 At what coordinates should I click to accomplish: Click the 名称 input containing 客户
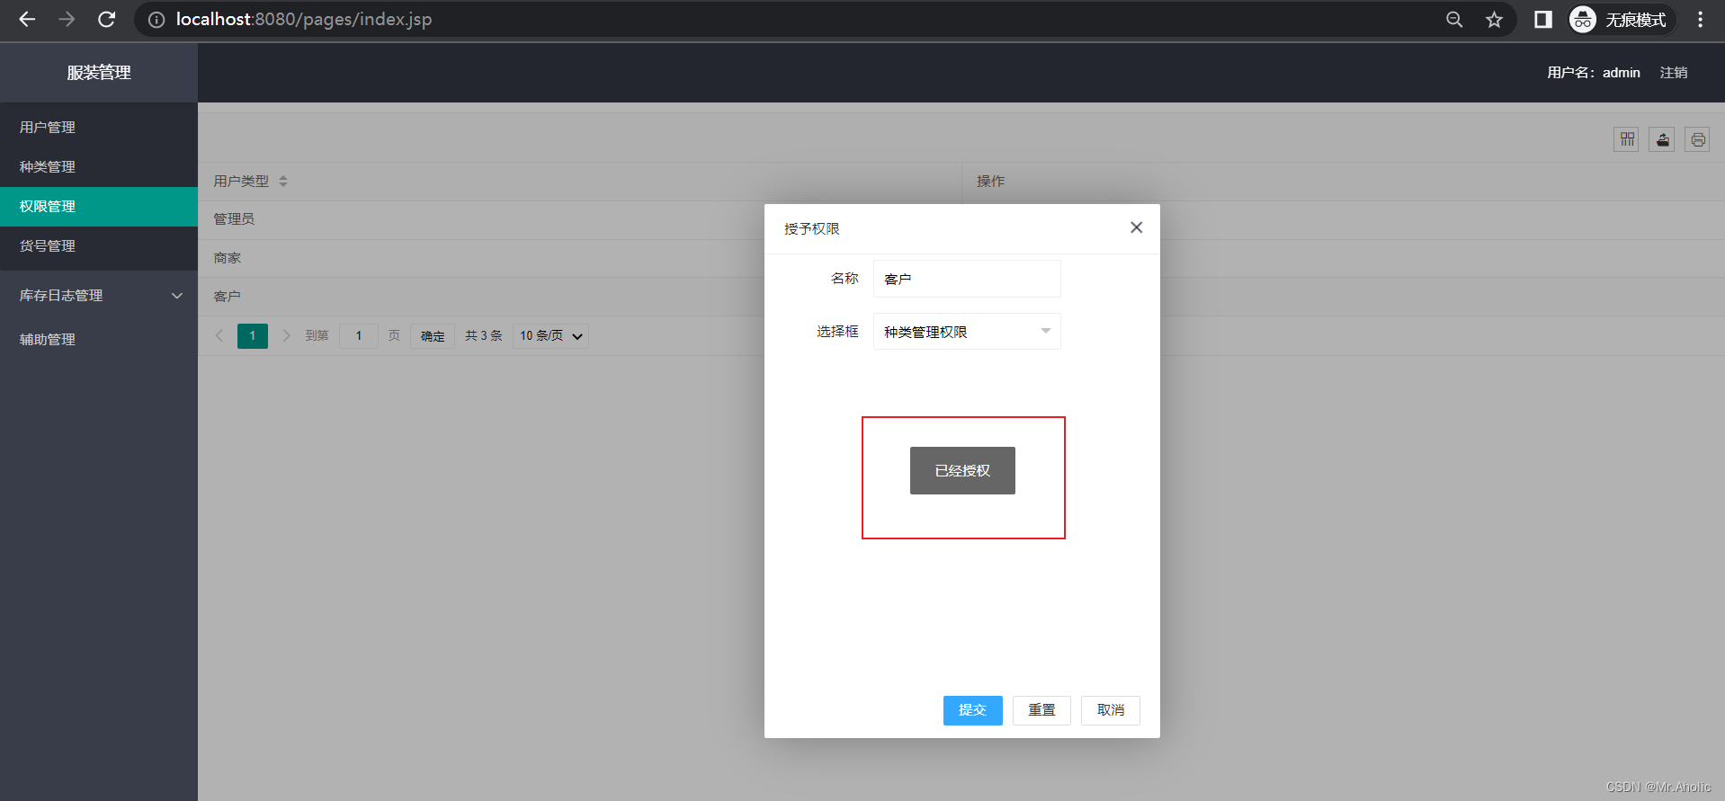(x=967, y=279)
